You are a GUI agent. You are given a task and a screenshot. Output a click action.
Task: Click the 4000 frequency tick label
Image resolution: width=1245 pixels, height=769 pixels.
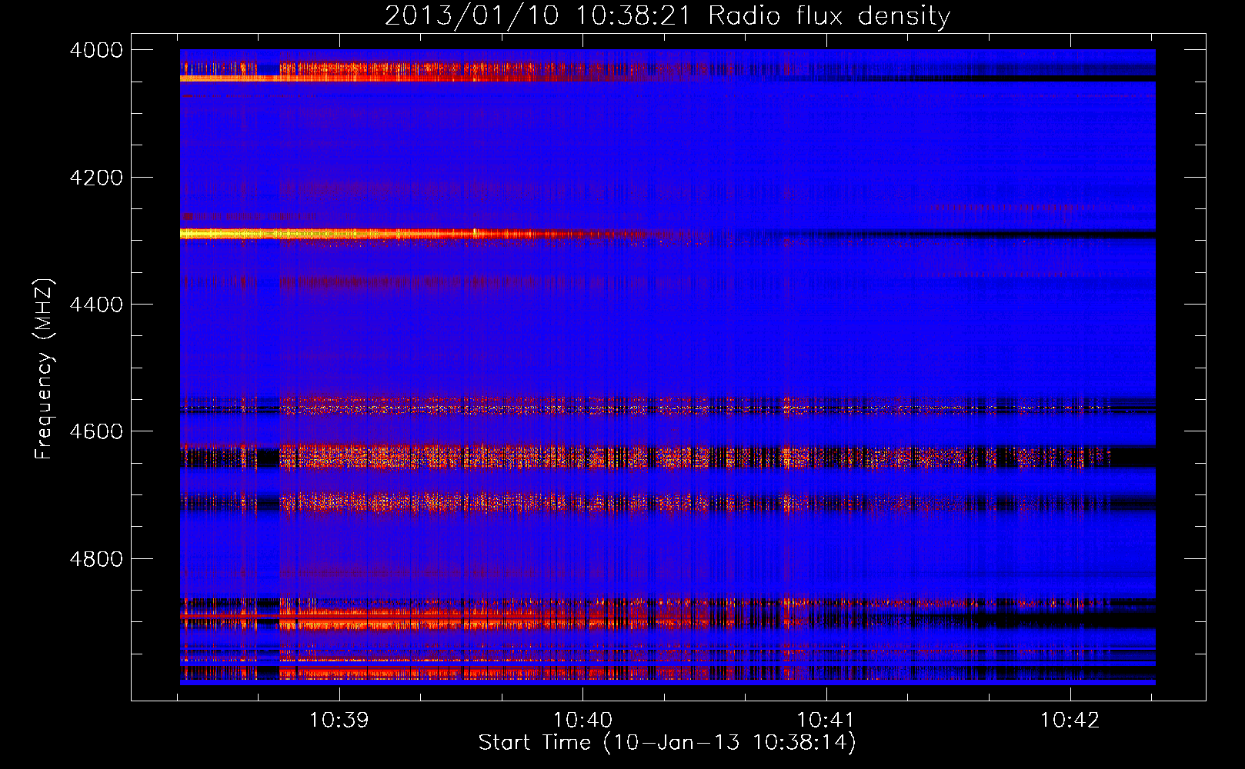point(96,50)
